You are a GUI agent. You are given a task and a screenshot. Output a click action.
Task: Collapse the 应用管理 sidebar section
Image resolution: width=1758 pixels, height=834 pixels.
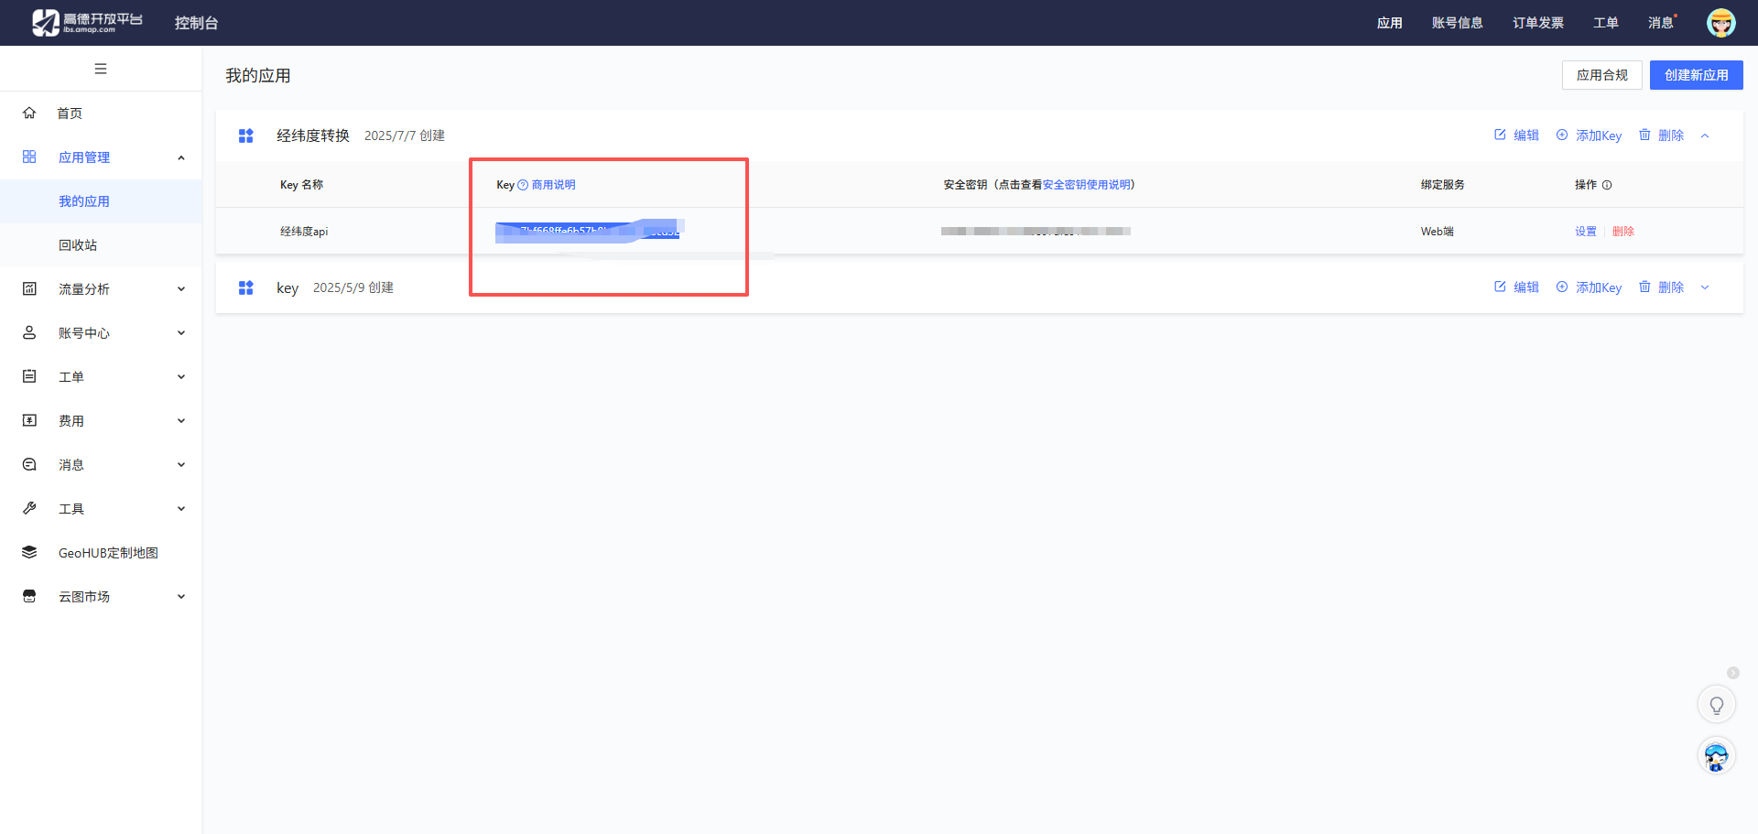click(181, 157)
